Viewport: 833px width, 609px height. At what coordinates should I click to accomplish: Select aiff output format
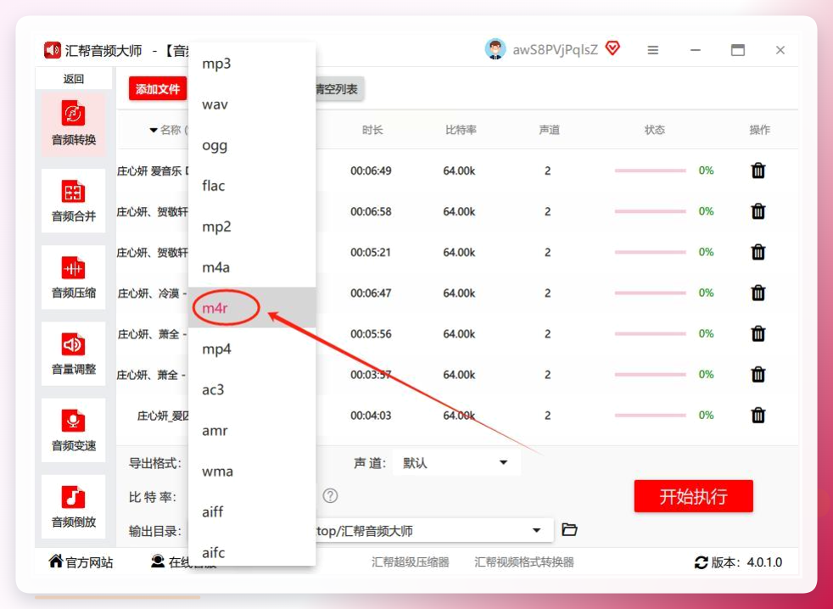(x=252, y=511)
